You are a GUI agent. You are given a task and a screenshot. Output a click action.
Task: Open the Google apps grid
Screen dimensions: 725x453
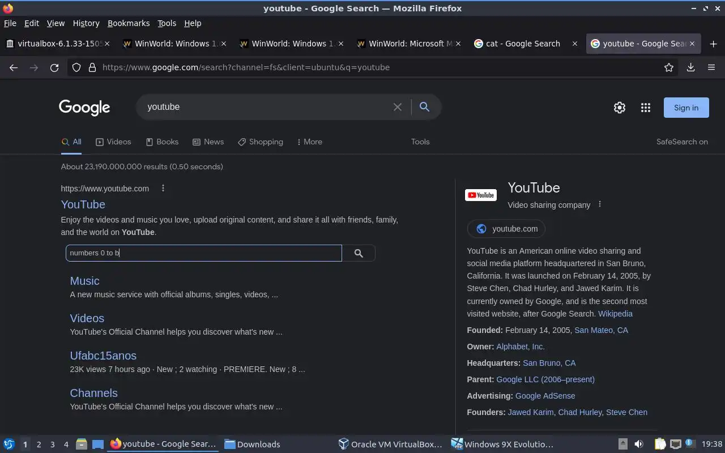(646, 108)
